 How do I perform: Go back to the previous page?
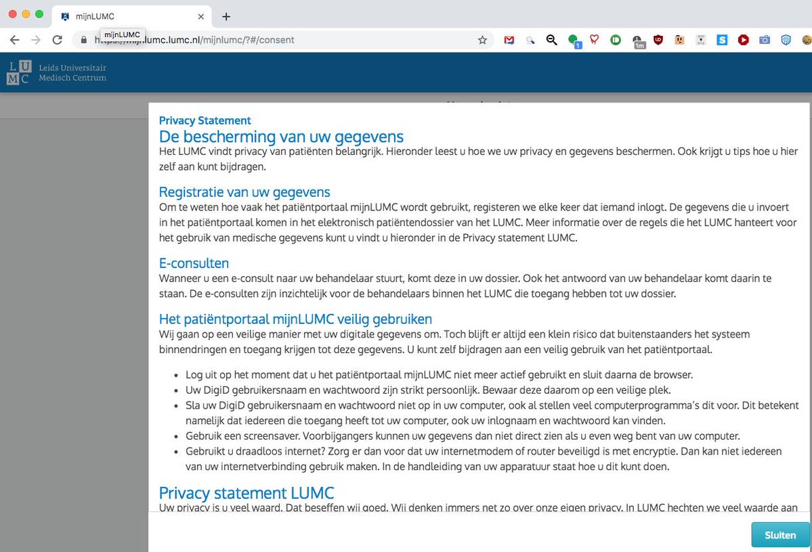pyautogui.click(x=14, y=40)
